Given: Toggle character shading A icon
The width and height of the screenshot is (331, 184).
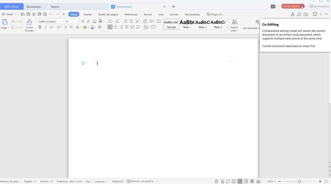Looking at the screenshot, I should (x=100, y=27).
